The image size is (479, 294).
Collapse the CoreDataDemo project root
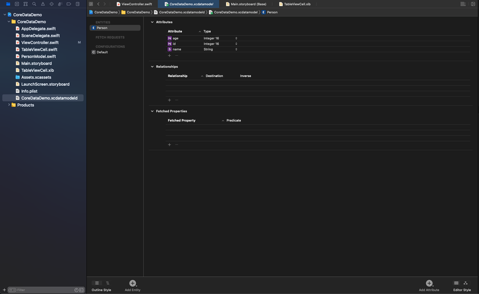(x=5, y=15)
